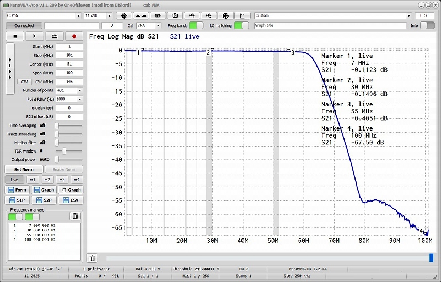This screenshot has height=282, width=441.
Task: Select the Live trace tab
Action: click(14, 180)
